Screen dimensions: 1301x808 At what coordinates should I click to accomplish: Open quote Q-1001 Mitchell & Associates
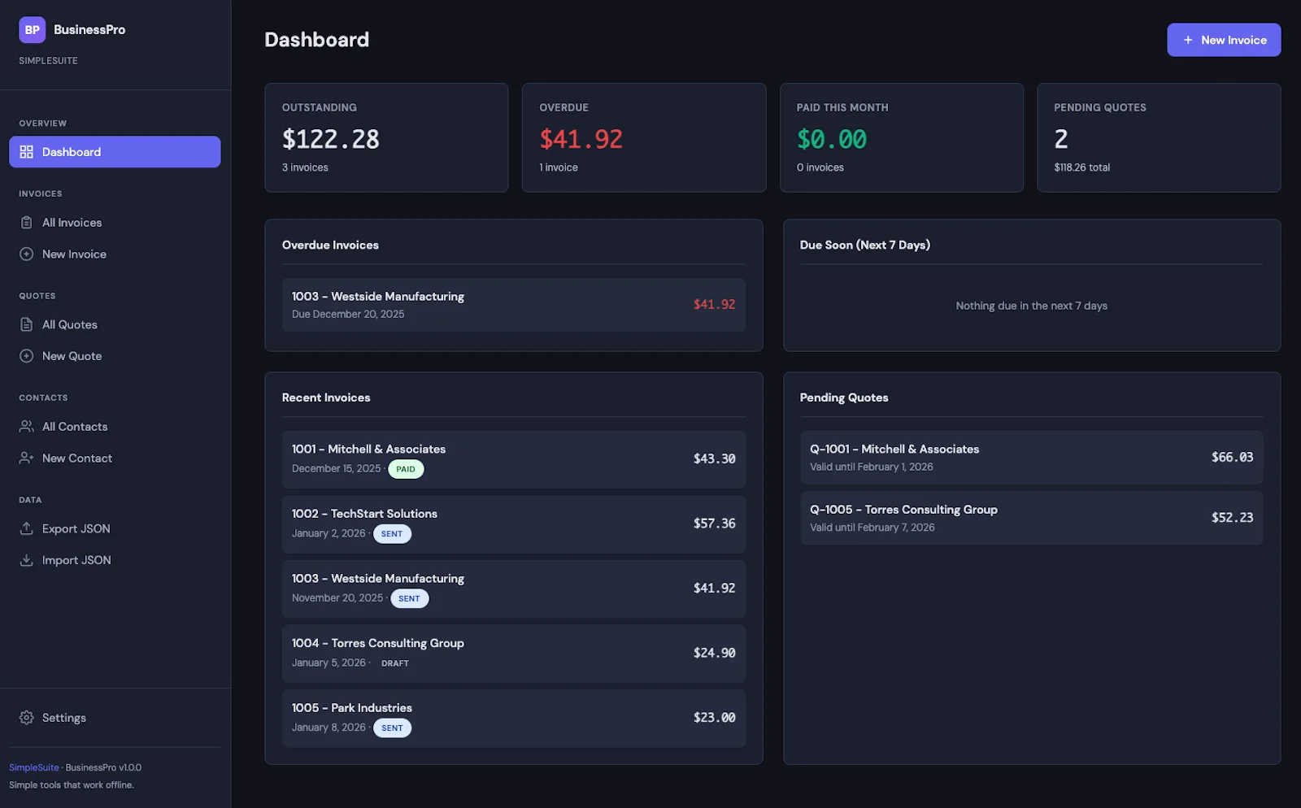coord(1030,458)
